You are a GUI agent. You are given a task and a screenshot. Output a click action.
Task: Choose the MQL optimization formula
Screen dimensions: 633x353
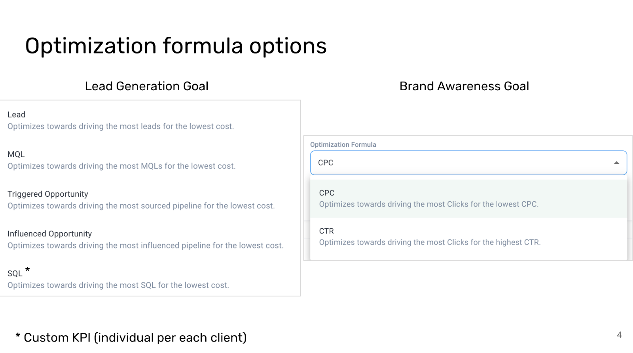click(x=150, y=160)
